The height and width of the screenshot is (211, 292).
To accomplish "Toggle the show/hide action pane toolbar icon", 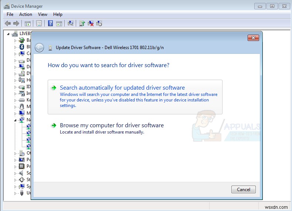I will click(59, 24).
